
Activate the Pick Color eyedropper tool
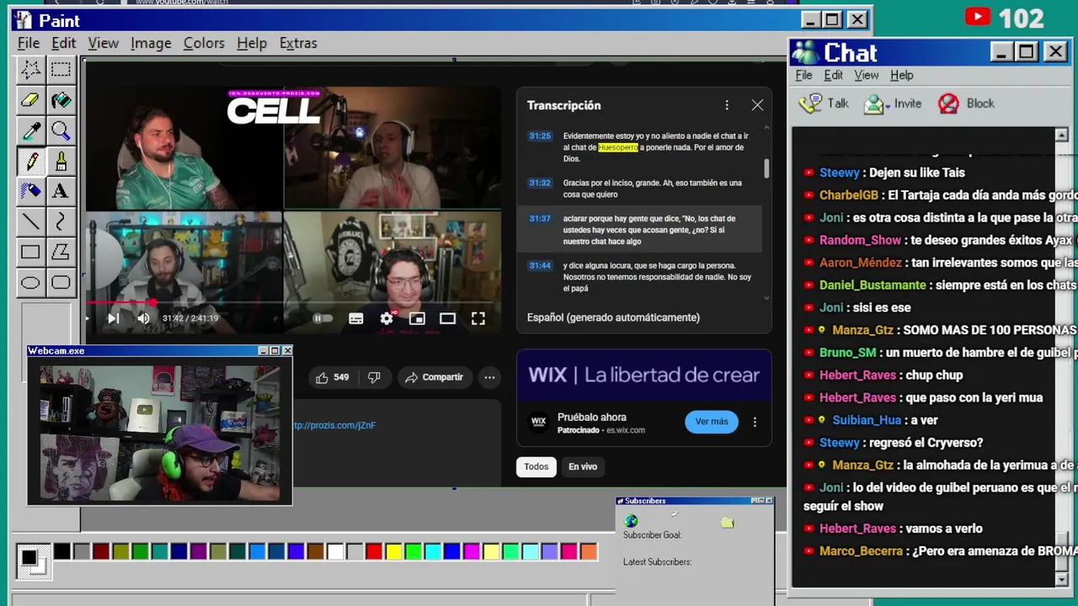coord(30,130)
